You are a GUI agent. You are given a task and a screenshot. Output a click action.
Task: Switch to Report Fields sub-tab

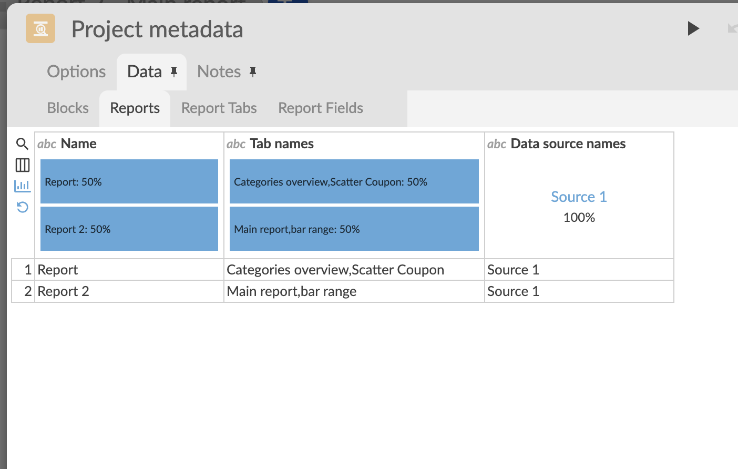pyautogui.click(x=321, y=108)
